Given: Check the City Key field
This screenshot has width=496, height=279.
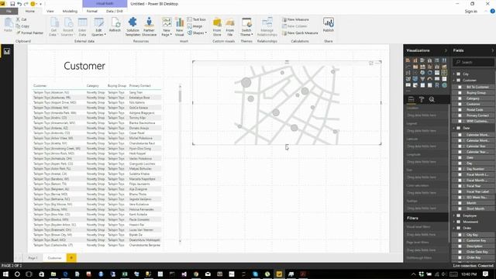Looking at the screenshot, I should [x=460, y=235].
